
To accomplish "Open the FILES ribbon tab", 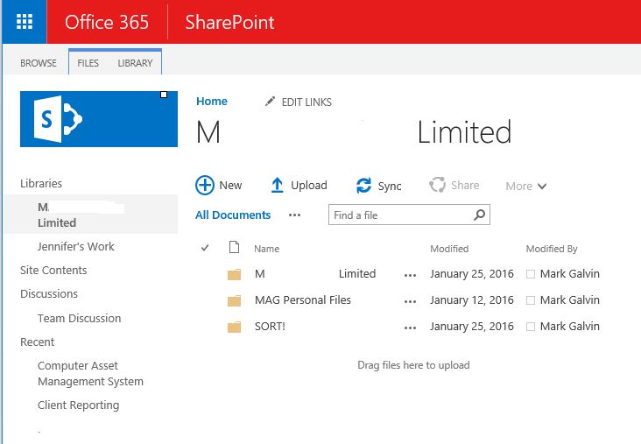I will coord(88,63).
